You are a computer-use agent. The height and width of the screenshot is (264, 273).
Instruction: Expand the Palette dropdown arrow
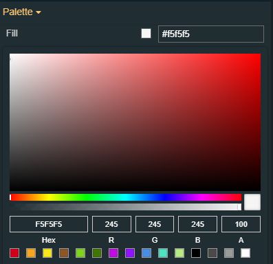tap(39, 12)
